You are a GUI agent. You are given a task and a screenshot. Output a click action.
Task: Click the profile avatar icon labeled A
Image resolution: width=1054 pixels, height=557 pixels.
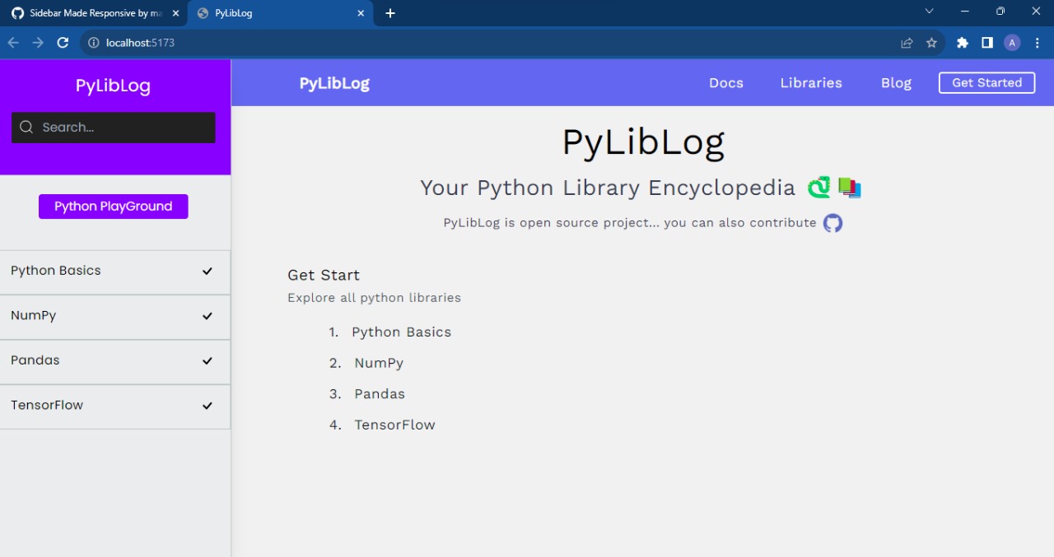1011,42
